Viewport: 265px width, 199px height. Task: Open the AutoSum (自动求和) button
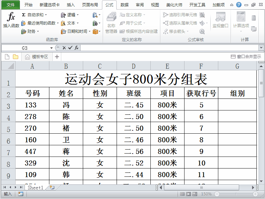click(x=33, y=15)
